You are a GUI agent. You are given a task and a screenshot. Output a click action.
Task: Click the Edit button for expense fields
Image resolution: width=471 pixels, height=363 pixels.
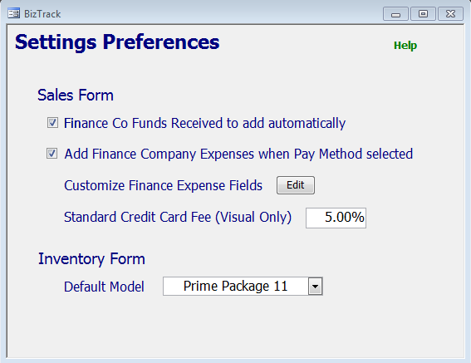coord(296,185)
